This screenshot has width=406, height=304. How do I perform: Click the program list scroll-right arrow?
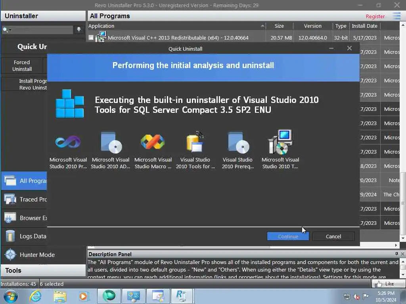(396, 245)
